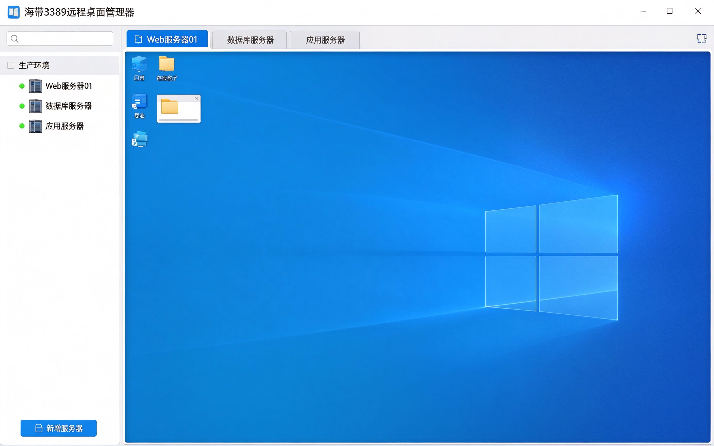Click green status dot beside 应用服务器

coord(22,126)
